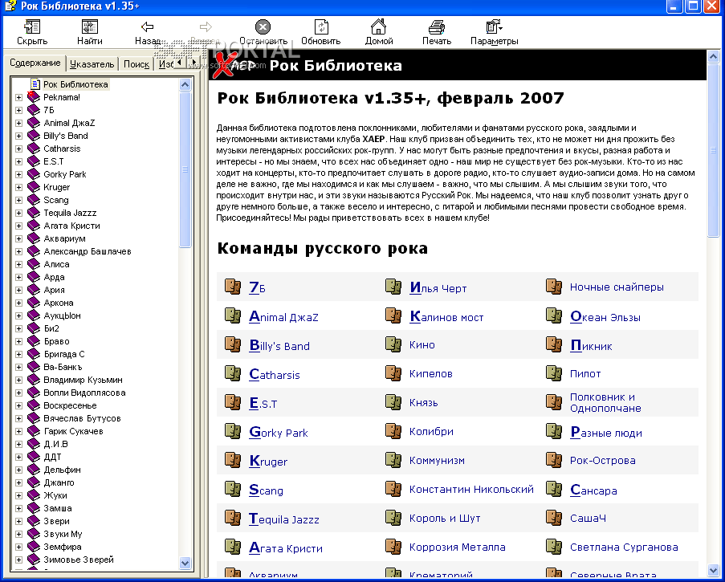Select Бригада С in the contents tree

(63, 354)
